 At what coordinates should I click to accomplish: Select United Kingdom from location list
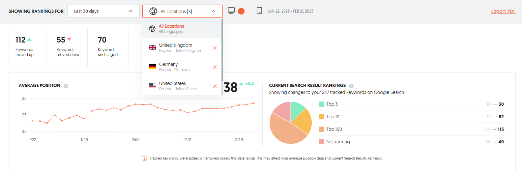click(x=176, y=48)
